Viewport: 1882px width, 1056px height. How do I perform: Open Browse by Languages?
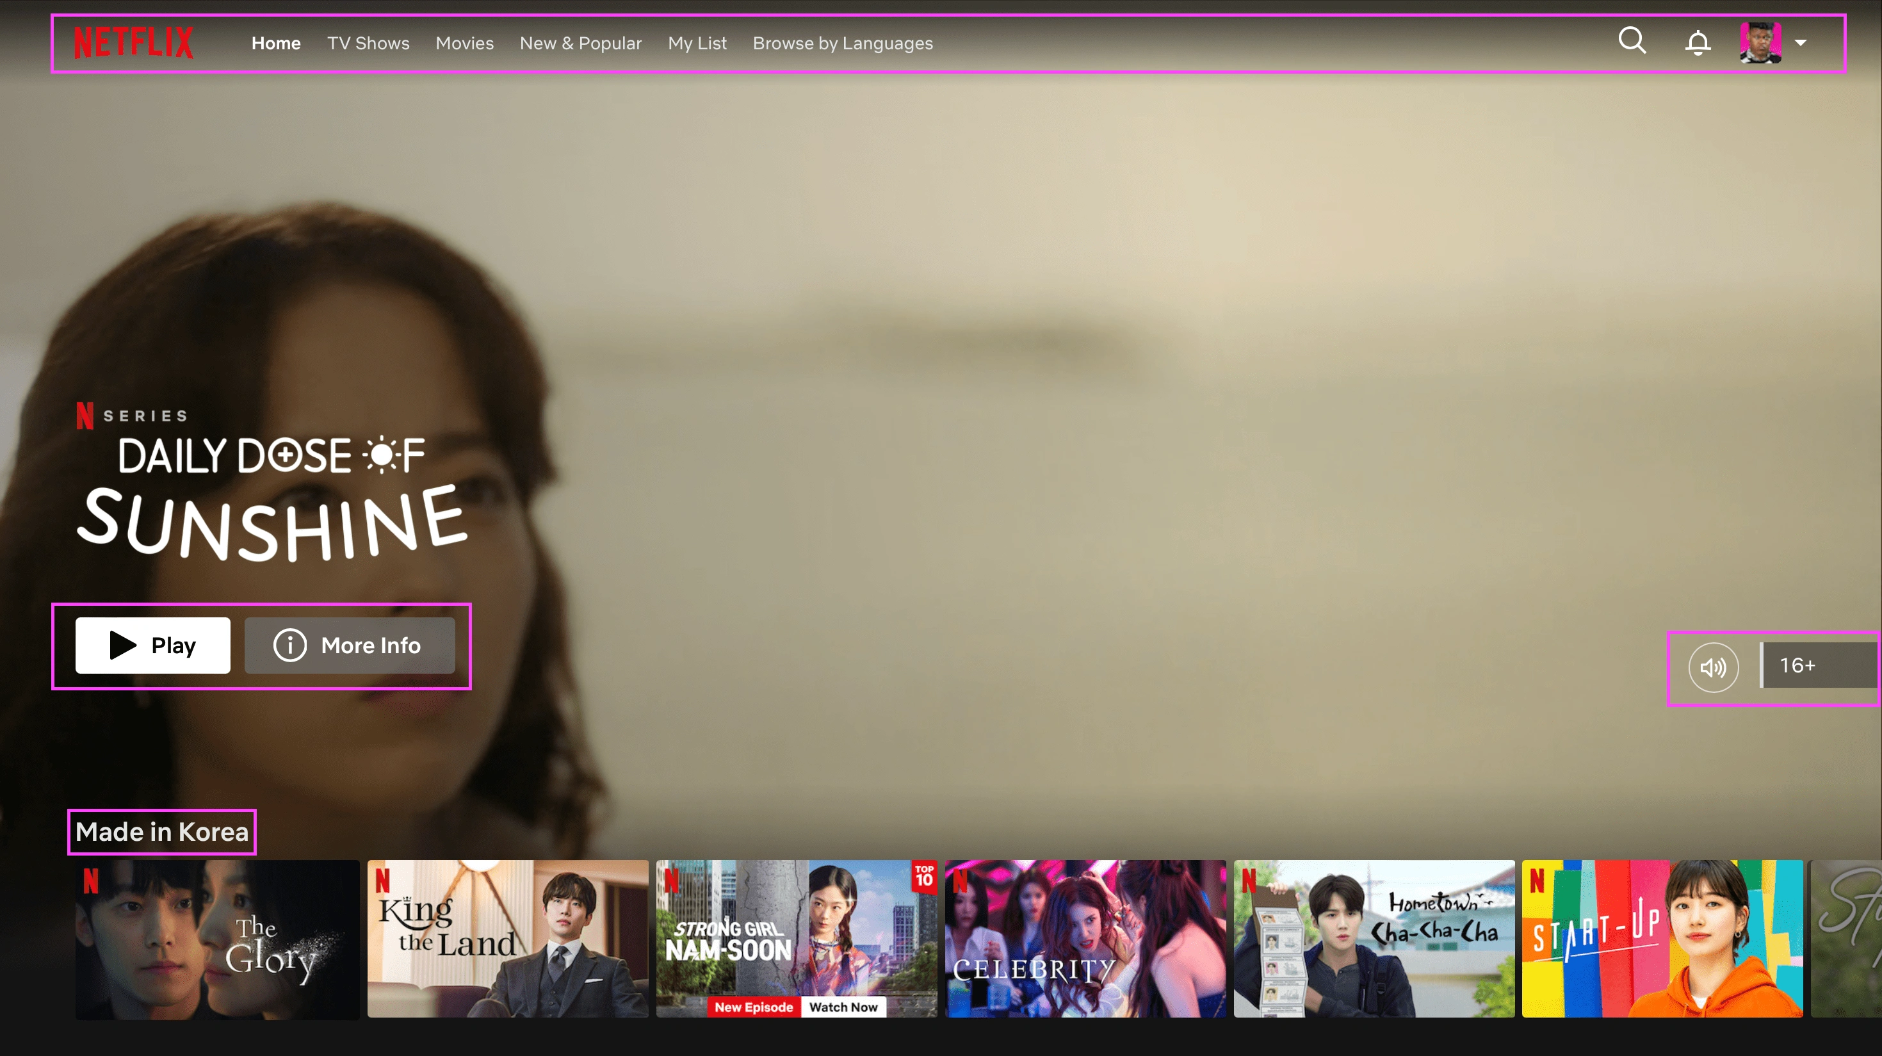[x=843, y=43]
